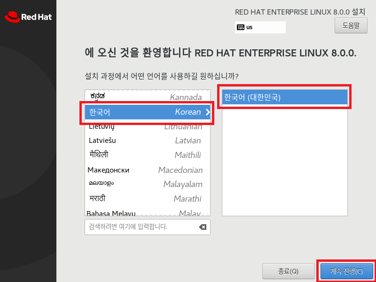Screen dimensions: 376x282
Task: Focus the language search input field
Action: (x=148, y=227)
